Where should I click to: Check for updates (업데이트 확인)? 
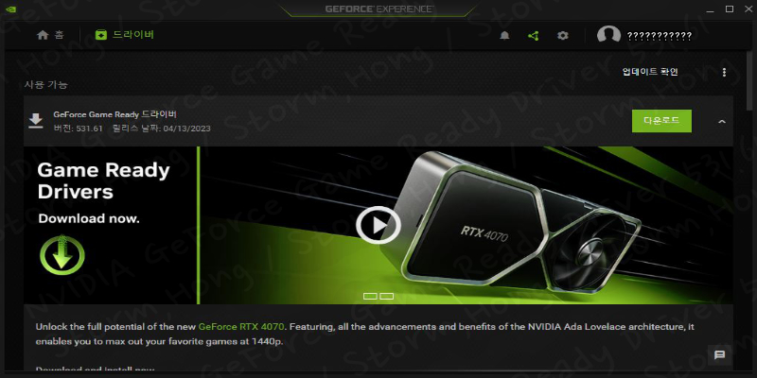click(650, 72)
